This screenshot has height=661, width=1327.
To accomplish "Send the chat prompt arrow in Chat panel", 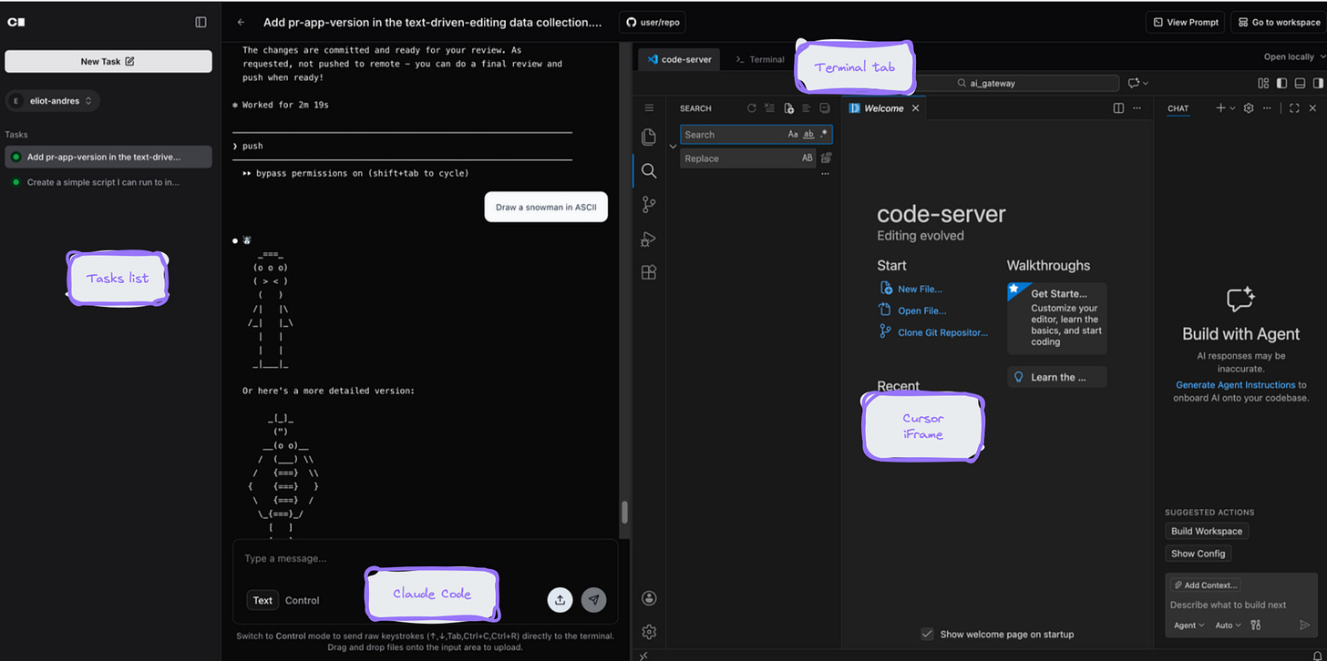I will [x=1304, y=625].
